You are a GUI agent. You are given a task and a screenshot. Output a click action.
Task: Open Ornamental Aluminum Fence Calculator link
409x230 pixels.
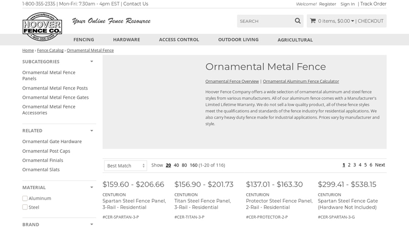coord(301,81)
